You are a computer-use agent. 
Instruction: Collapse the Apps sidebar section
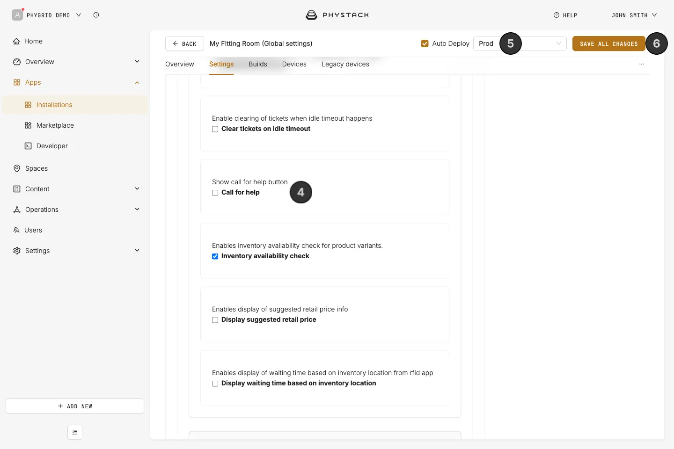pyautogui.click(x=137, y=82)
